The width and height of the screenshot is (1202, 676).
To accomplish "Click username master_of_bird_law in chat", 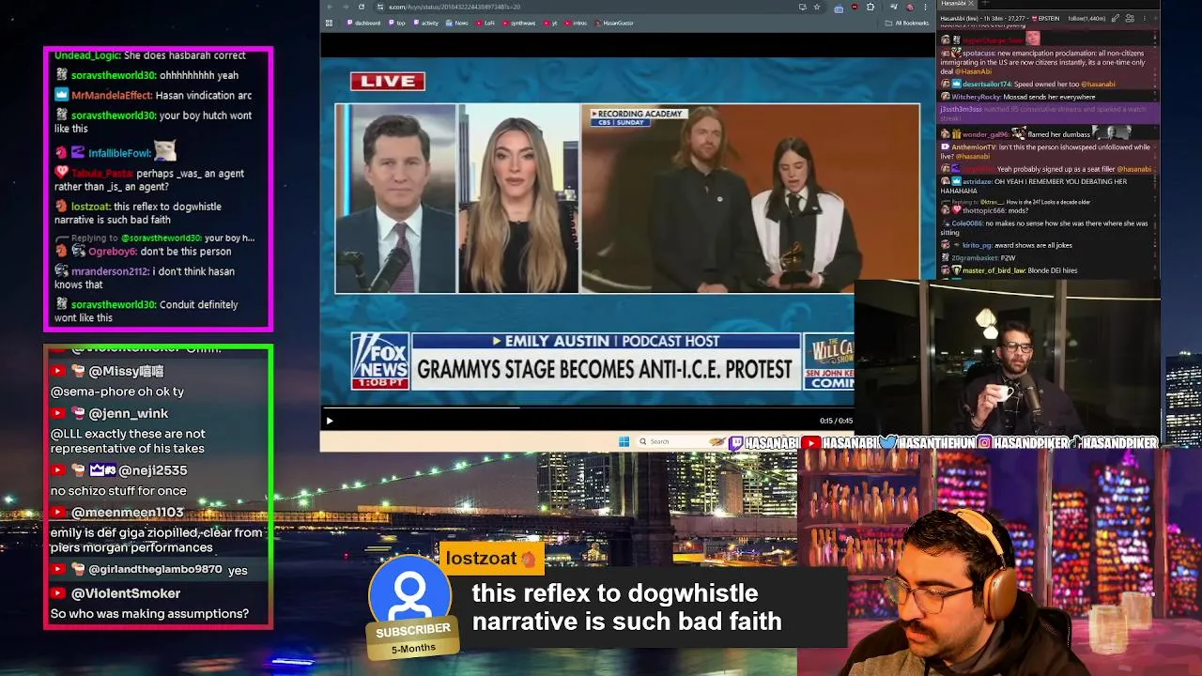I will tap(994, 270).
